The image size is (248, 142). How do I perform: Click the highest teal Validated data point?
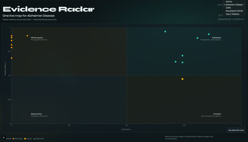[x=165, y=31]
